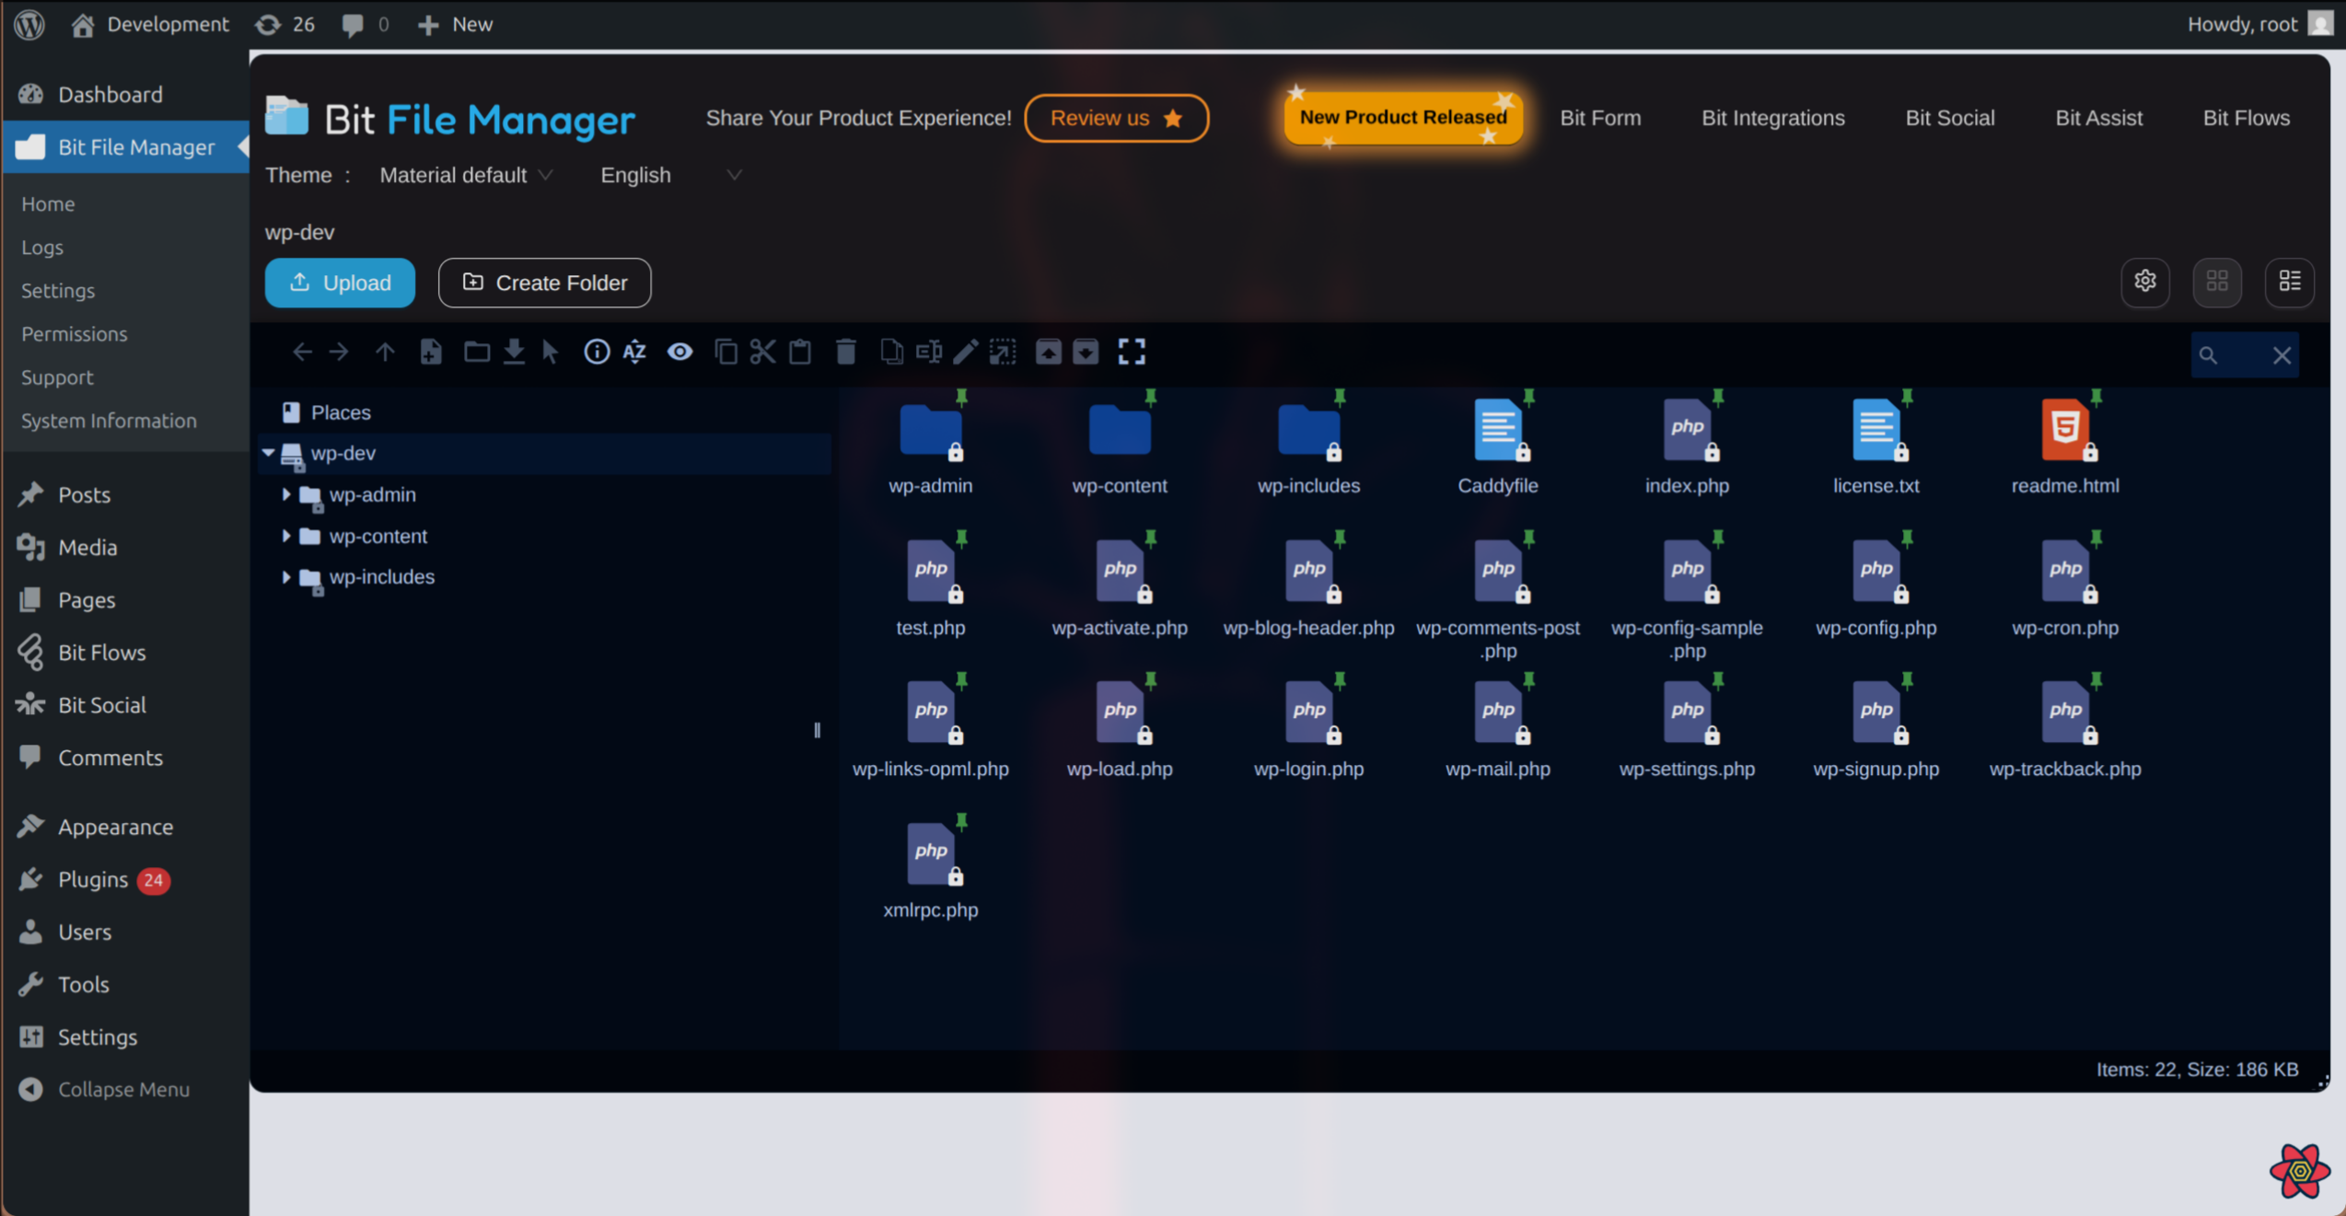Switch to list view layout
The image size is (2346, 1216).
point(2290,282)
